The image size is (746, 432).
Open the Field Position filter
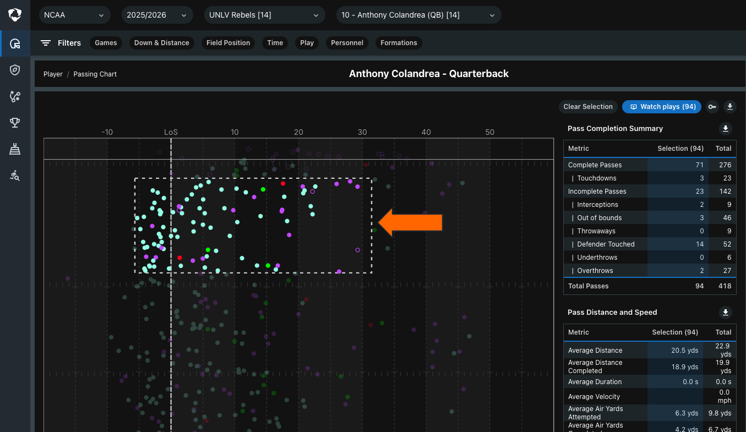click(x=228, y=43)
